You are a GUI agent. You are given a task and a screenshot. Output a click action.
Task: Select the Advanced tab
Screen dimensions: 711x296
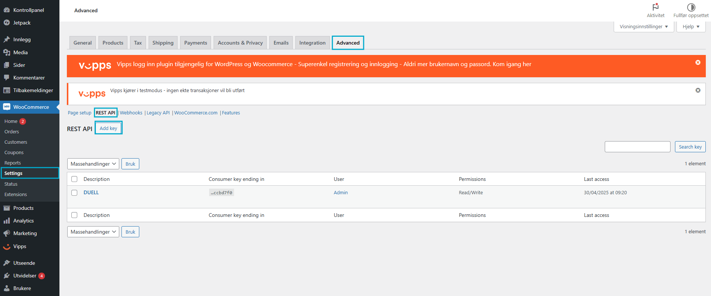pyautogui.click(x=348, y=43)
